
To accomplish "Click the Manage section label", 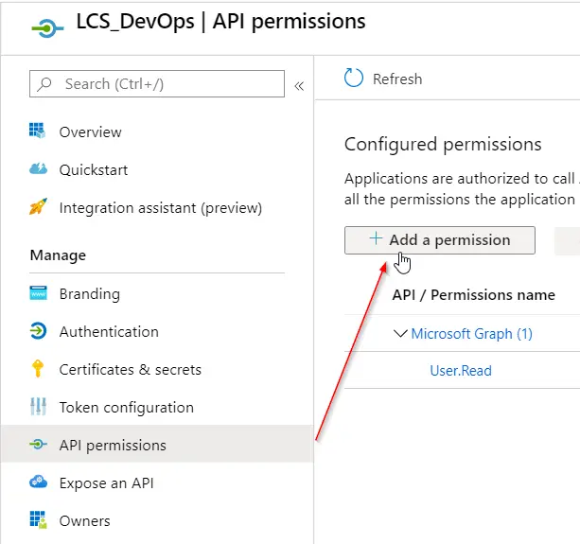I will pyautogui.click(x=58, y=255).
